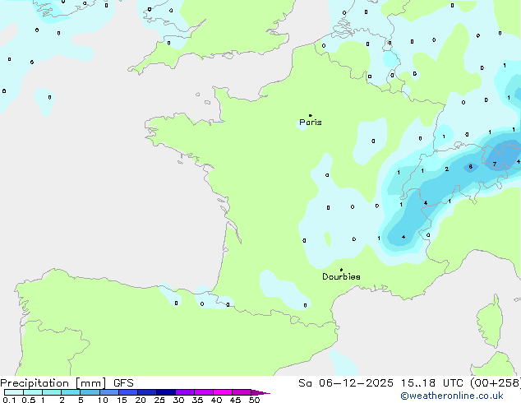Pick the 25–30 mm dark navy legend swatch

166,392
